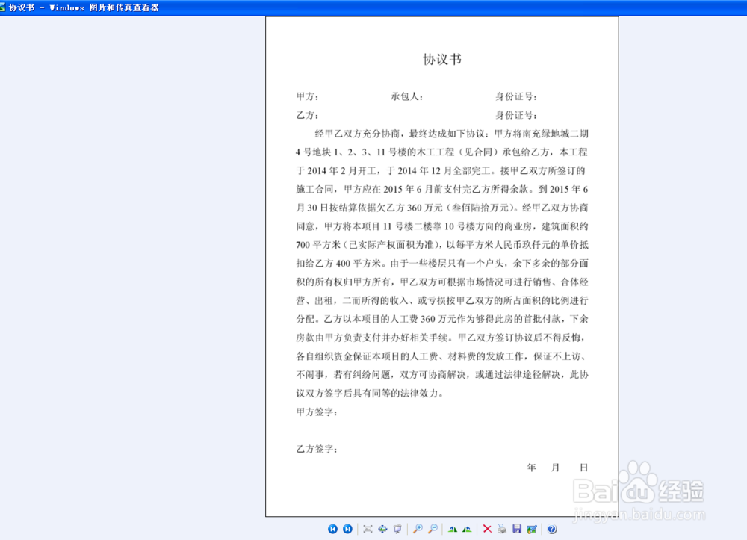Viewport: 747px width, 540px height.
Task: Select the Best Fit view icon
Action: click(x=367, y=528)
